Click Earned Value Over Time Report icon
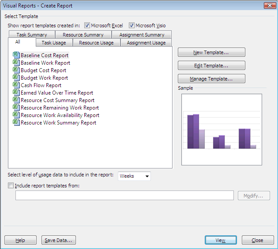Screen dimensions: 278x249 pos(16,93)
